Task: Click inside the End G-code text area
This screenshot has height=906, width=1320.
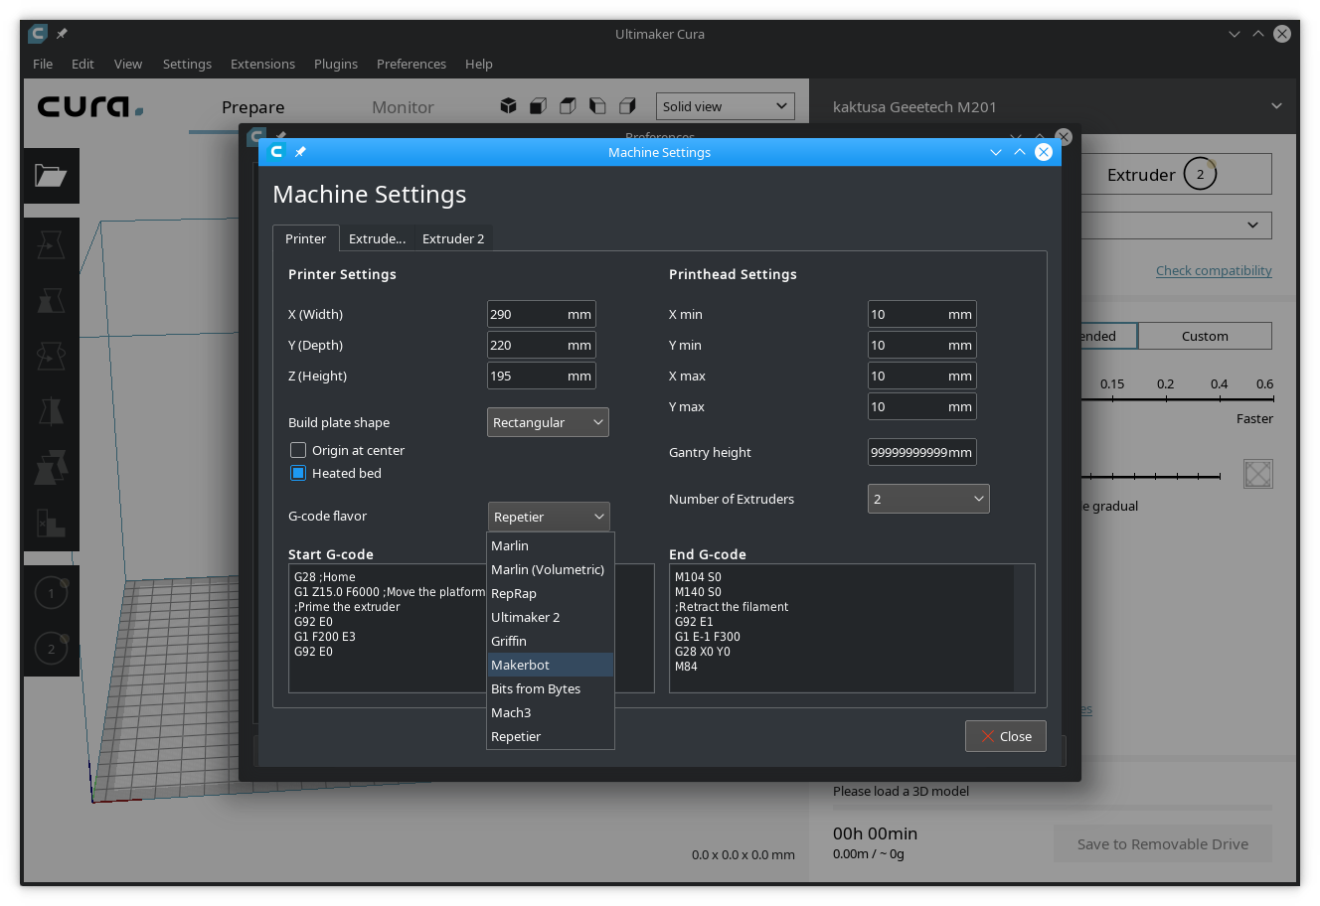Action: [x=852, y=628]
